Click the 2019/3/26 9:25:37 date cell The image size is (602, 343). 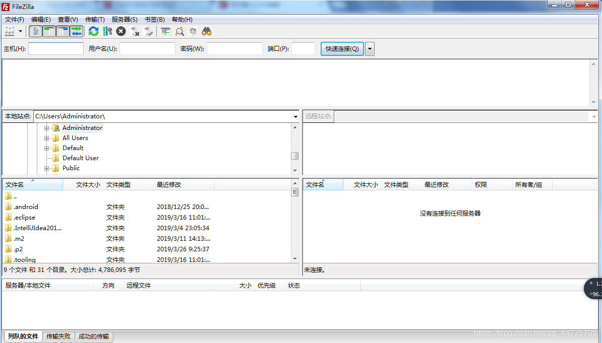click(183, 249)
